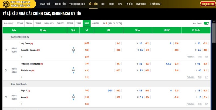Image resolution: width=216 pixels, height=110 pixels.
Task: Click the Valour team name
Action: click(23, 97)
